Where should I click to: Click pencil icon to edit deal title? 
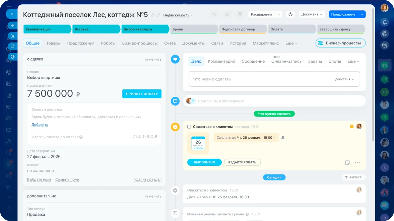153,15
